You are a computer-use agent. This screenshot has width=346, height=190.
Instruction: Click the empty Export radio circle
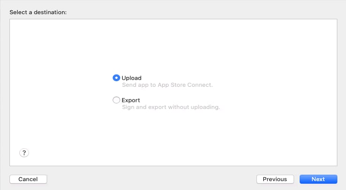(x=116, y=100)
